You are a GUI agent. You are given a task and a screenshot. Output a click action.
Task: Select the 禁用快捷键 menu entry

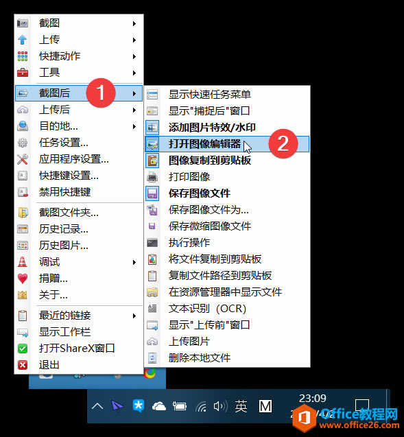[79, 192]
